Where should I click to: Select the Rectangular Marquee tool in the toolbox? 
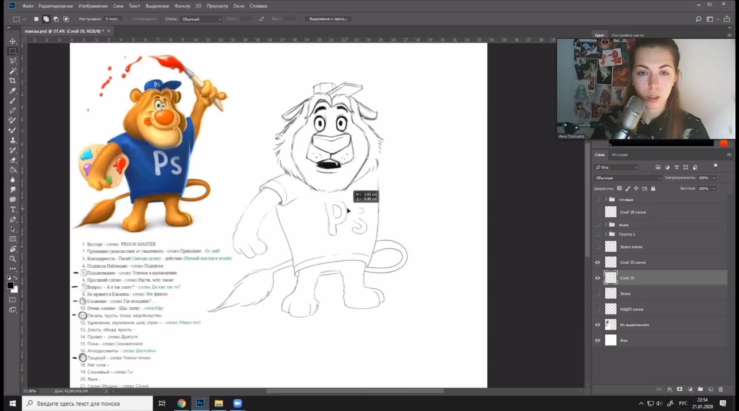pyautogui.click(x=13, y=51)
